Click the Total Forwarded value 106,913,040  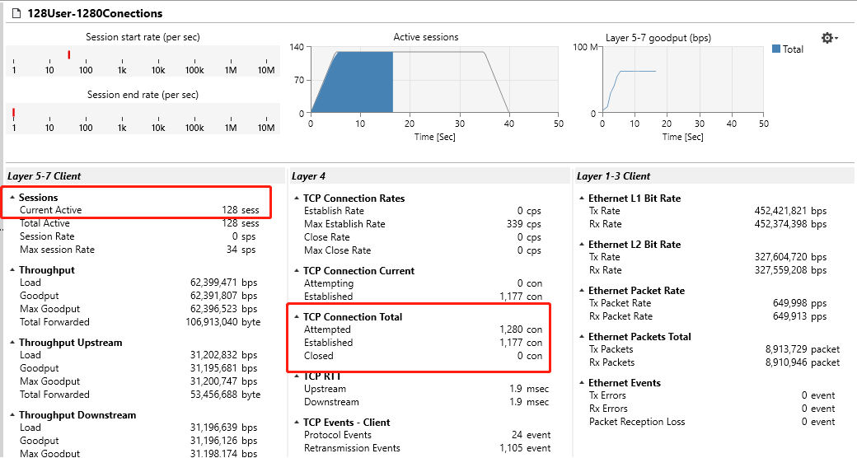pyautogui.click(x=212, y=322)
